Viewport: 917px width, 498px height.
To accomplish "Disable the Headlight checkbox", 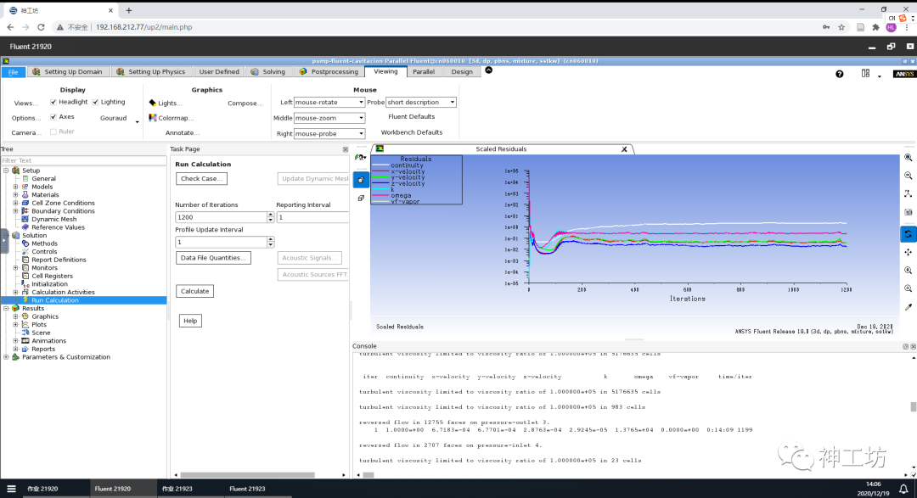I will point(53,102).
